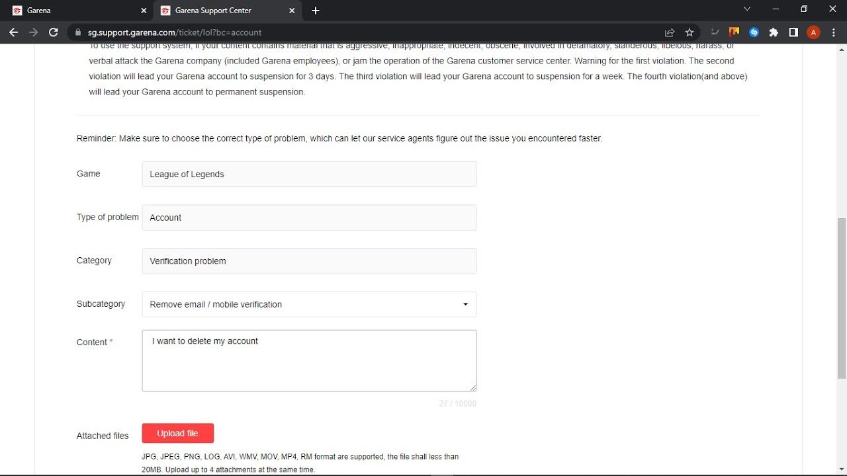The image size is (847, 476).
Task: Click the 'Subcategory' label
Action: click(x=101, y=303)
